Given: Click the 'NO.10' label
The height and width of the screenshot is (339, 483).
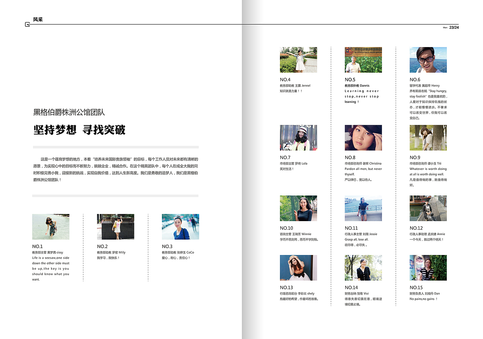Looking at the screenshot, I should click(286, 228).
